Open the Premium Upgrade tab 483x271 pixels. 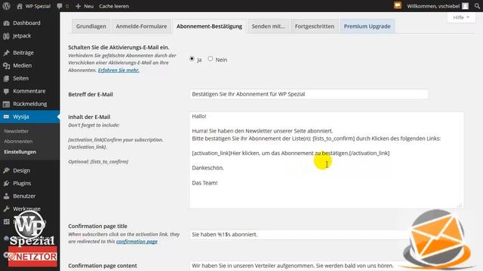pyautogui.click(x=368, y=26)
